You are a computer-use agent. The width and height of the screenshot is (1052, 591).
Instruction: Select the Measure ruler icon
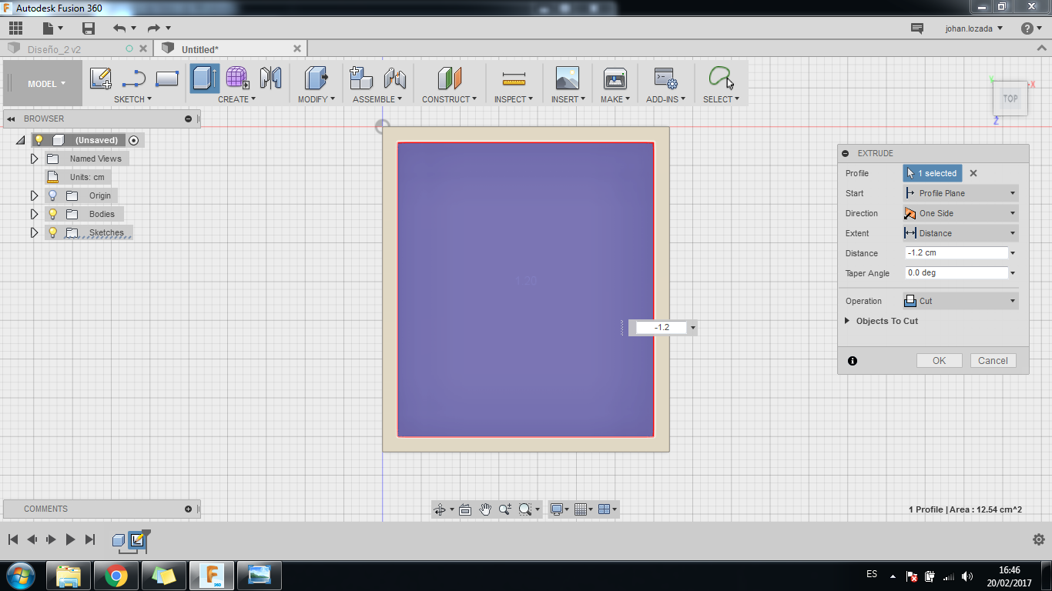[514, 78]
